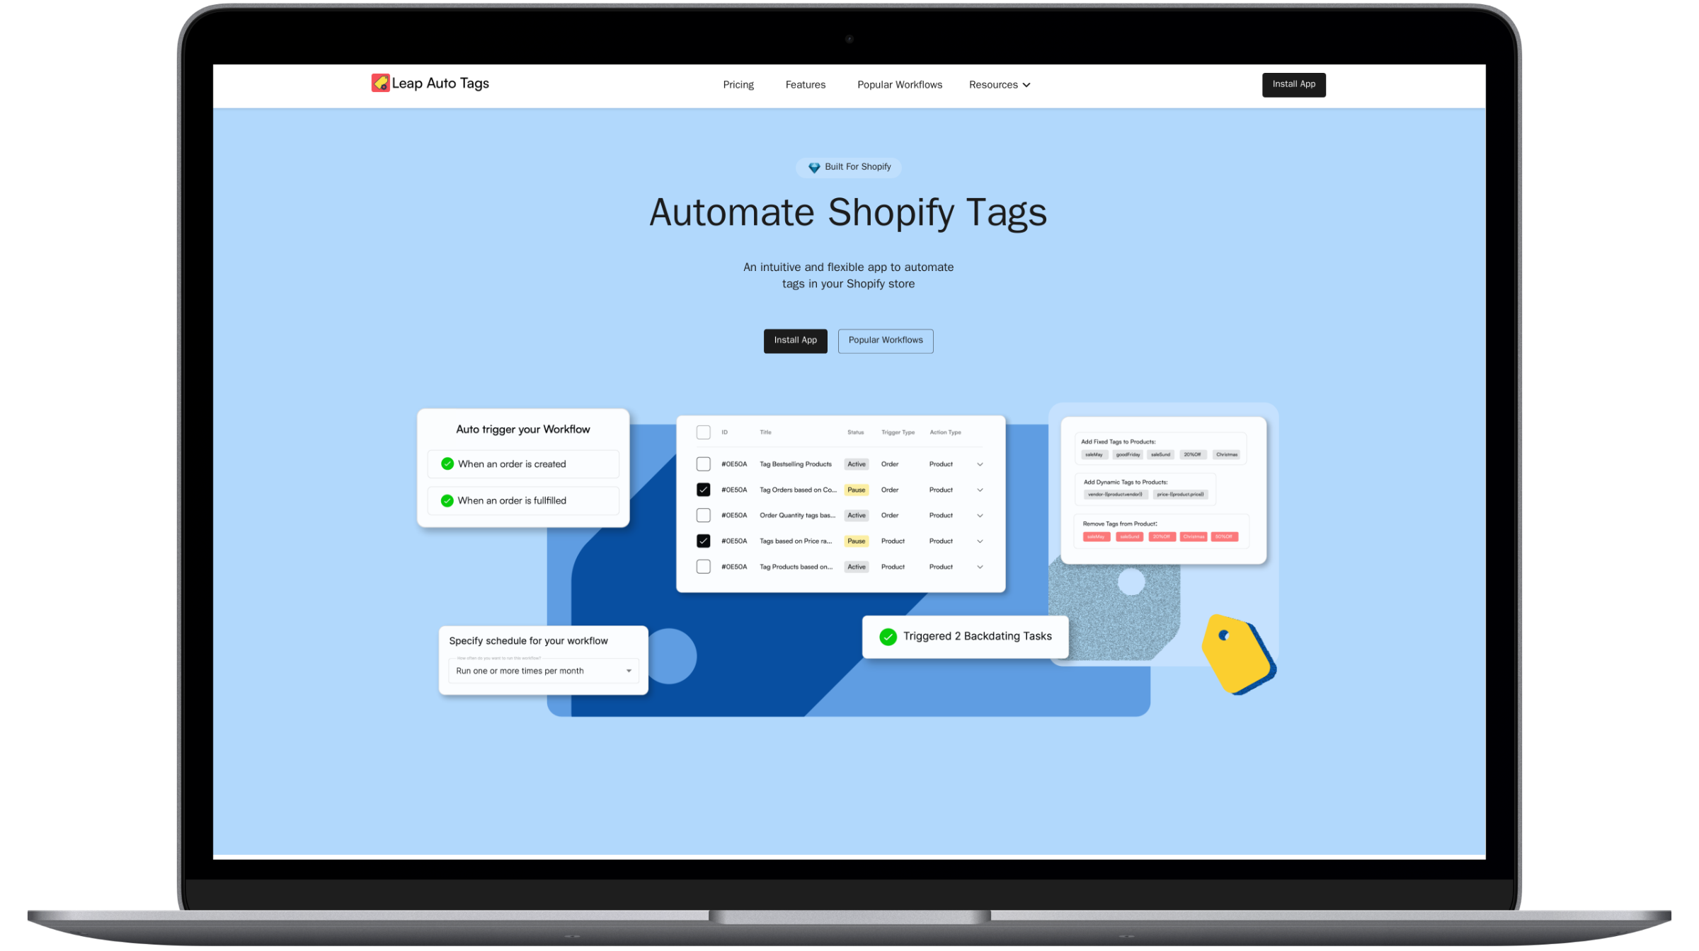This screenshot has width=1699, height=951.
Task: Click the Install App hero CTA button
Action: 796,340
